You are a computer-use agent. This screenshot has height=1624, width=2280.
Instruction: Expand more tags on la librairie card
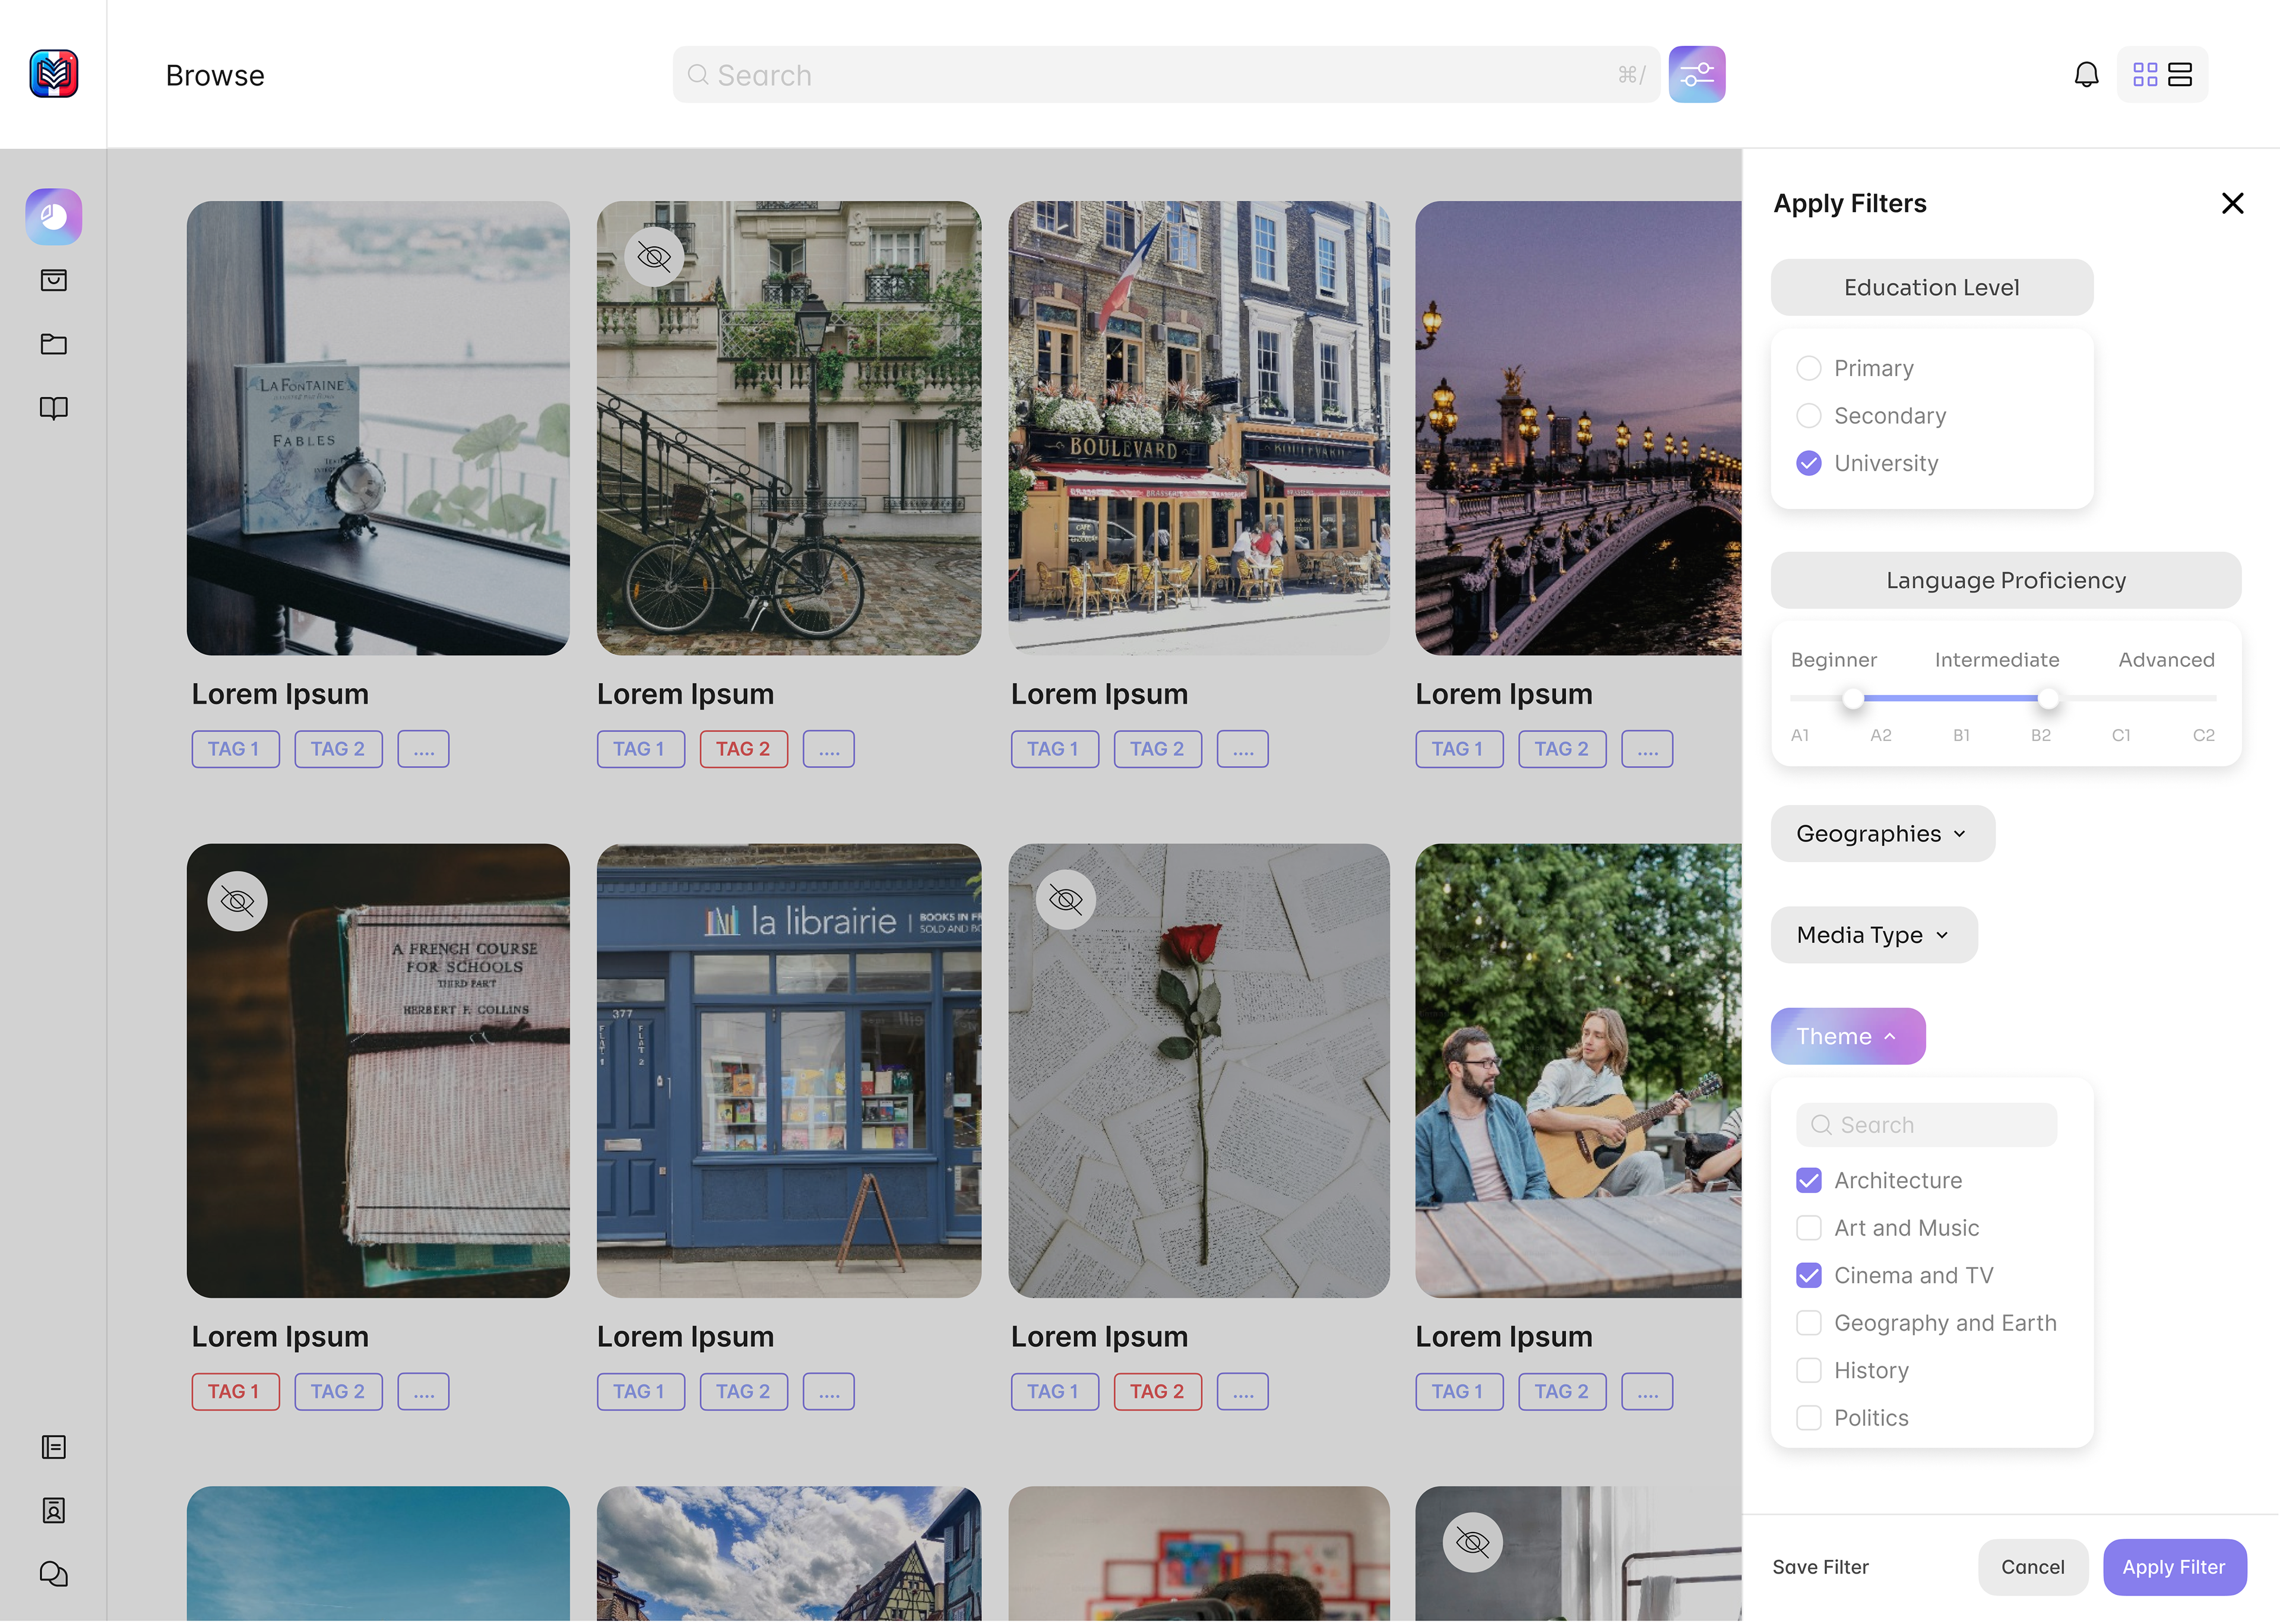pos(828,1393)
